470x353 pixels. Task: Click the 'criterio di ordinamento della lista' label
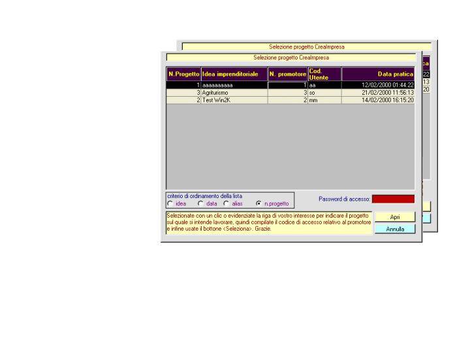(205, 196)
